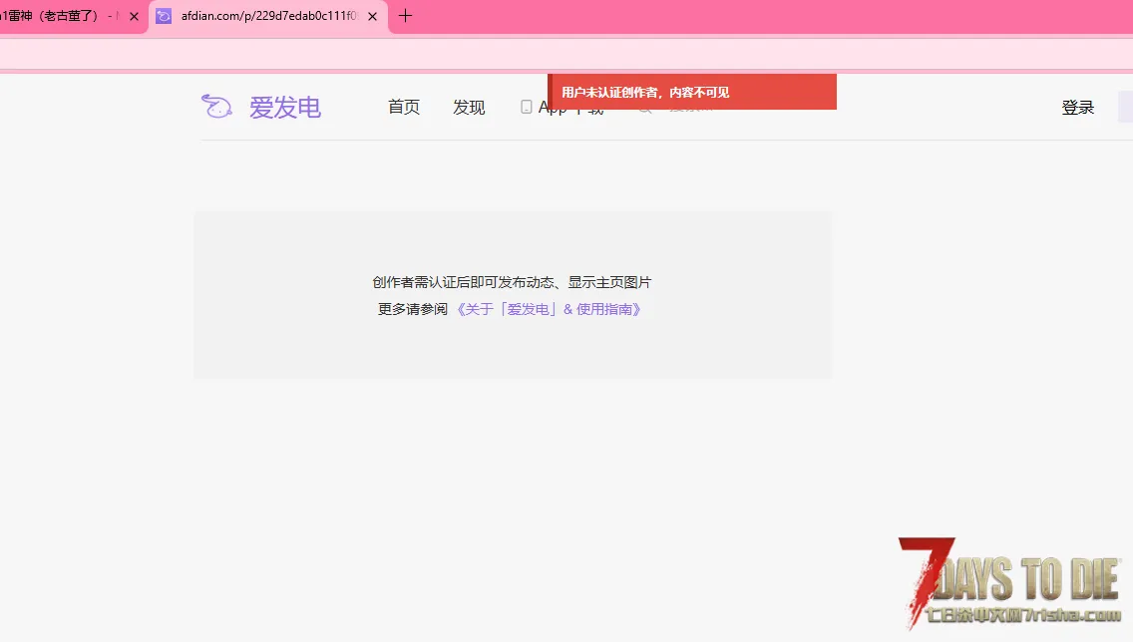Click the 爱发电 planet logo icon
This screenshot has width=1133, height=642.
coord(216,106)
